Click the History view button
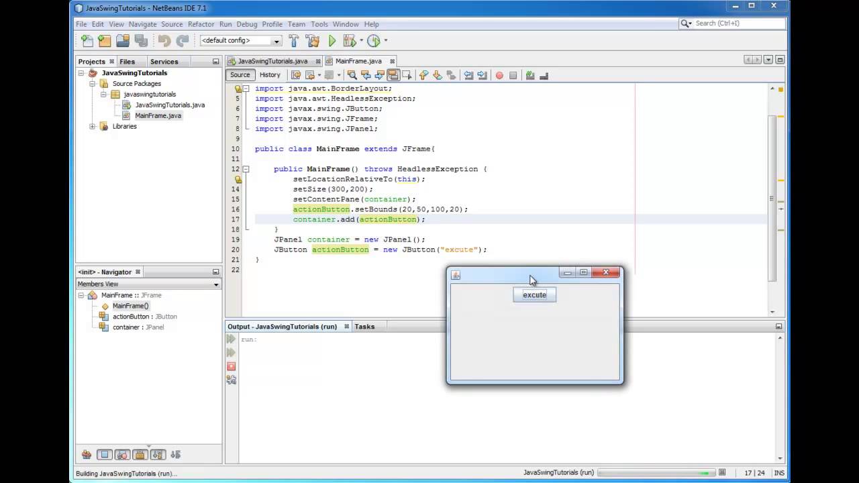The width and height of the screenshot is (859, 483). (x=270, y=75)
